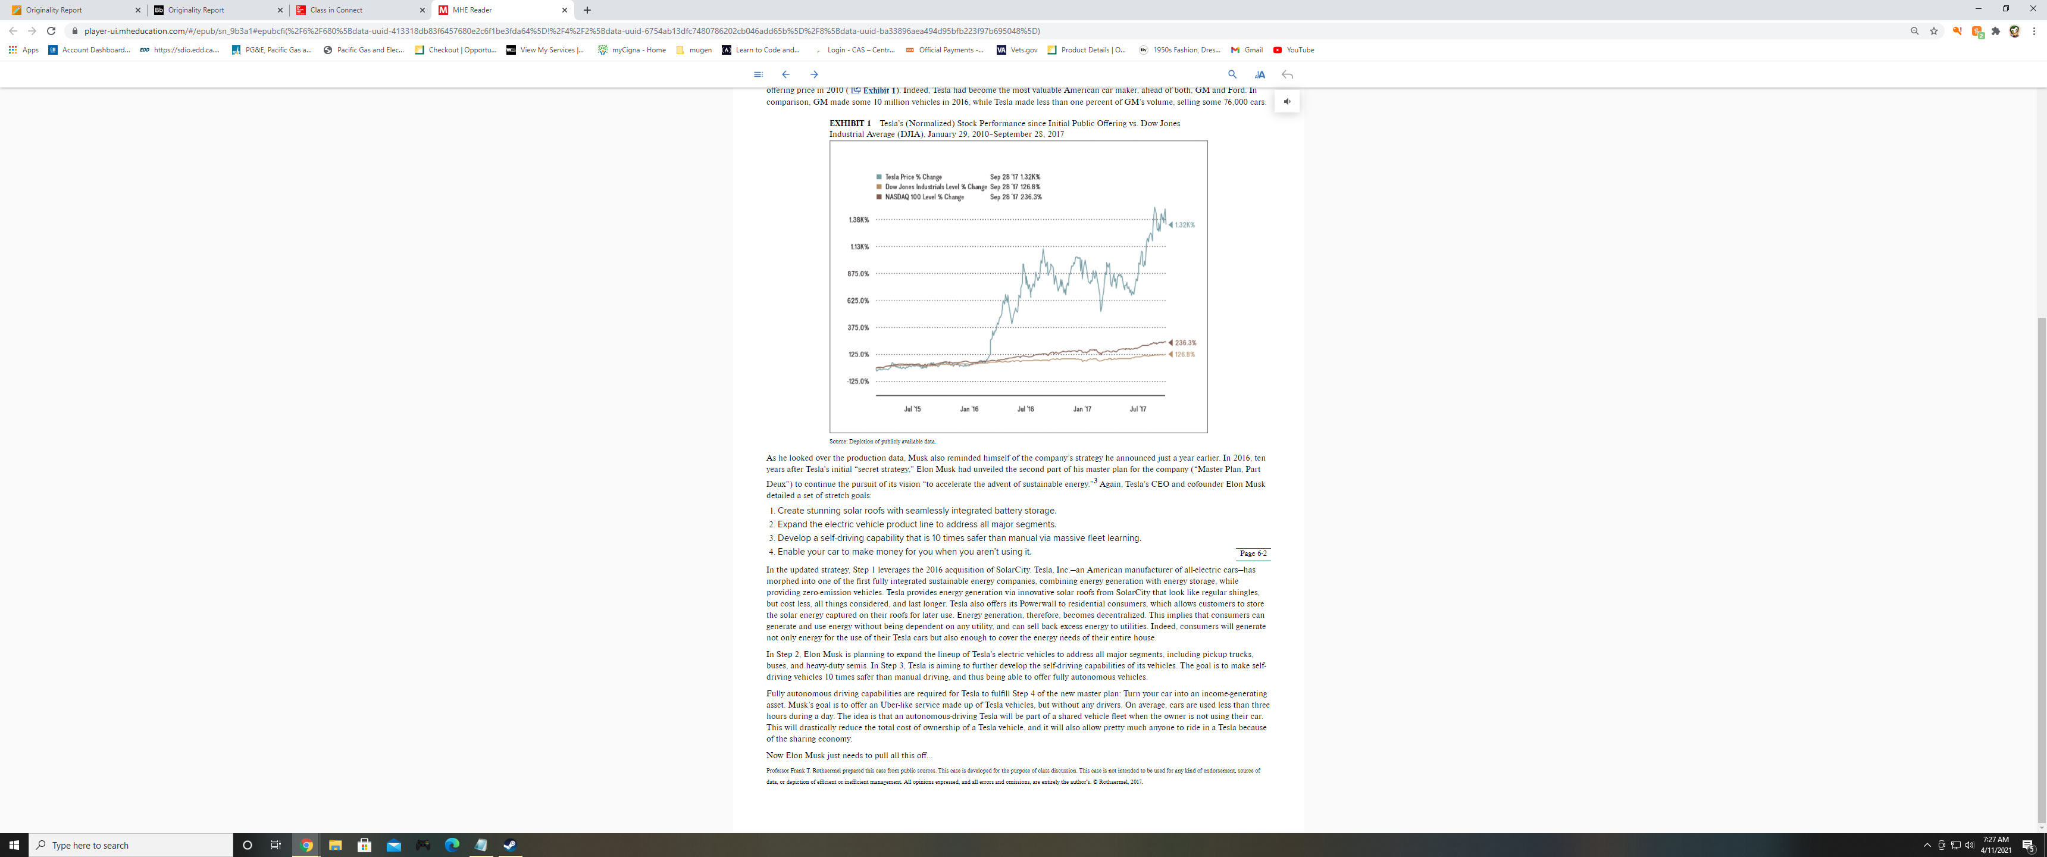Click the read-aloud speaker button
The image size is (2047, 857).
click(1287, 101)
